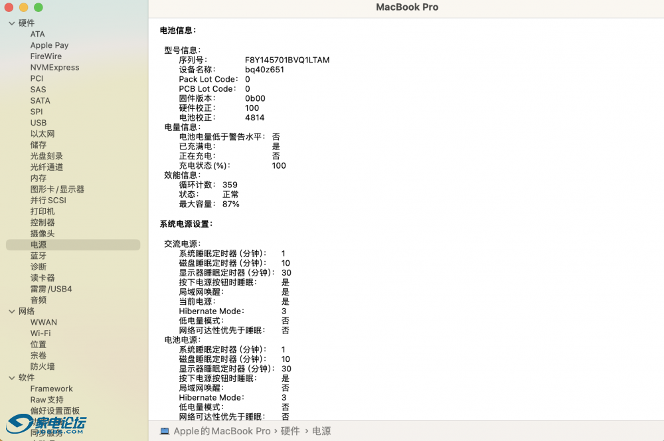Select Raw 支持 under 软件
Viewport: 664px width, 441px height.
tap(46, 400)
